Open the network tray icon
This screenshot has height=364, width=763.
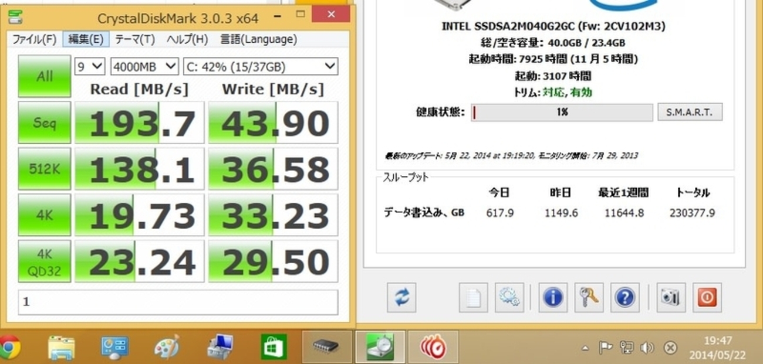pos(626,348)
